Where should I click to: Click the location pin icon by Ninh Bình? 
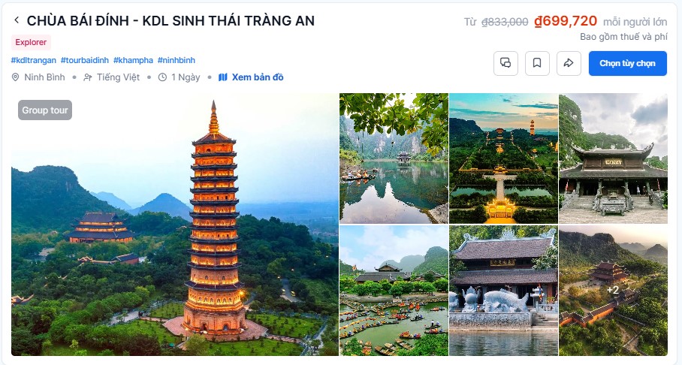pos(15,77)
